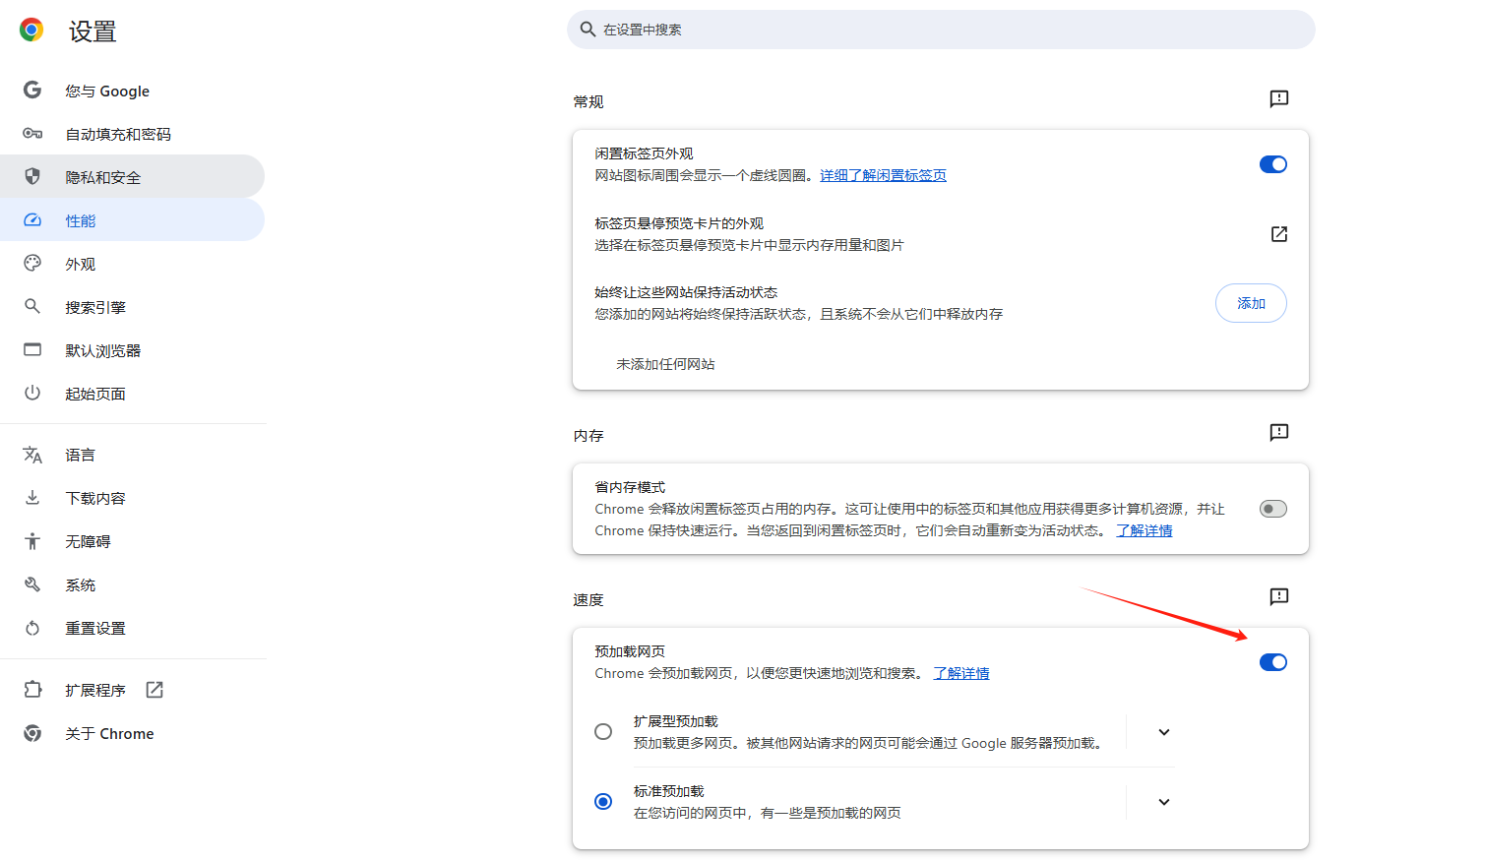Click the accessibility icon for 无障碍

(x=32, y=541)
